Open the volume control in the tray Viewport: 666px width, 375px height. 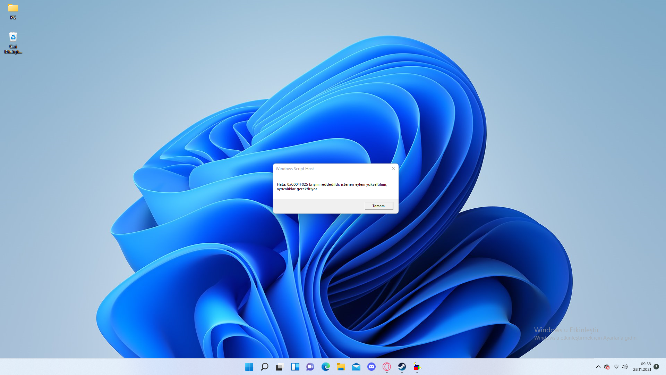point(624,367)
